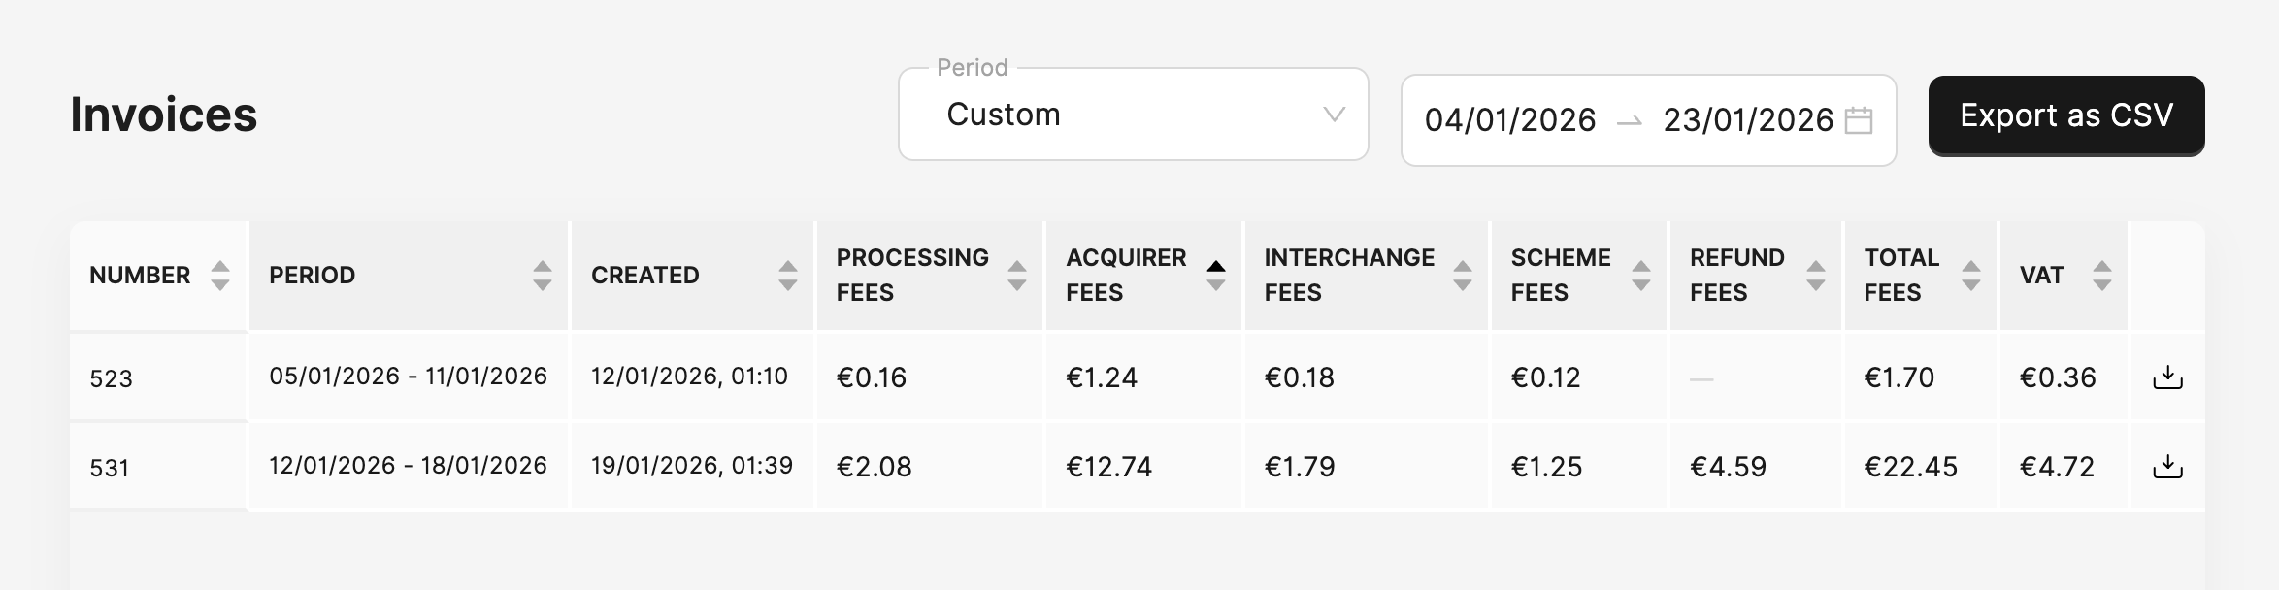Screen dimensions: 2279x590
Task: Toggle Acquirer Fees sort order
Action: tap(1216, 276)
